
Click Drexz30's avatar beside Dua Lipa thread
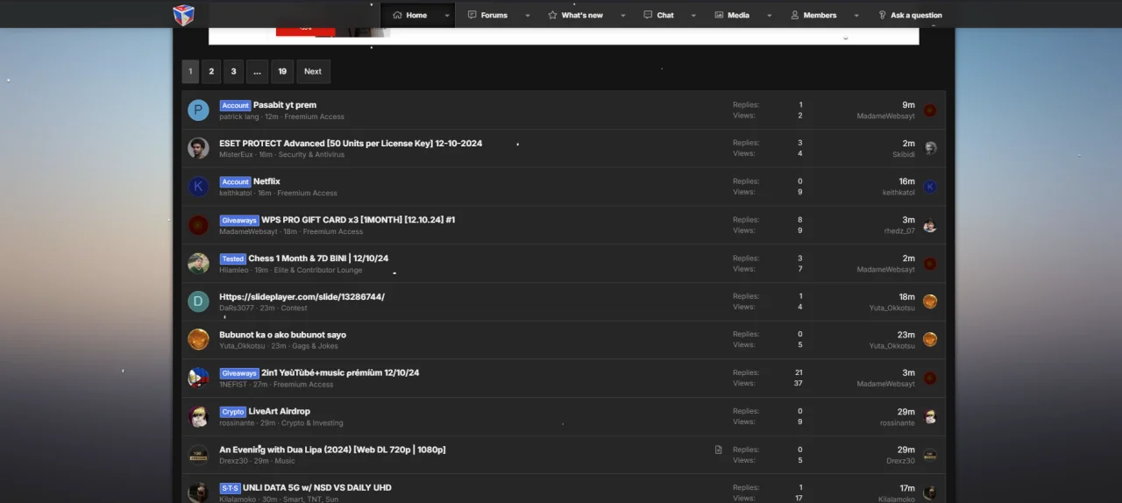(199, 455)
